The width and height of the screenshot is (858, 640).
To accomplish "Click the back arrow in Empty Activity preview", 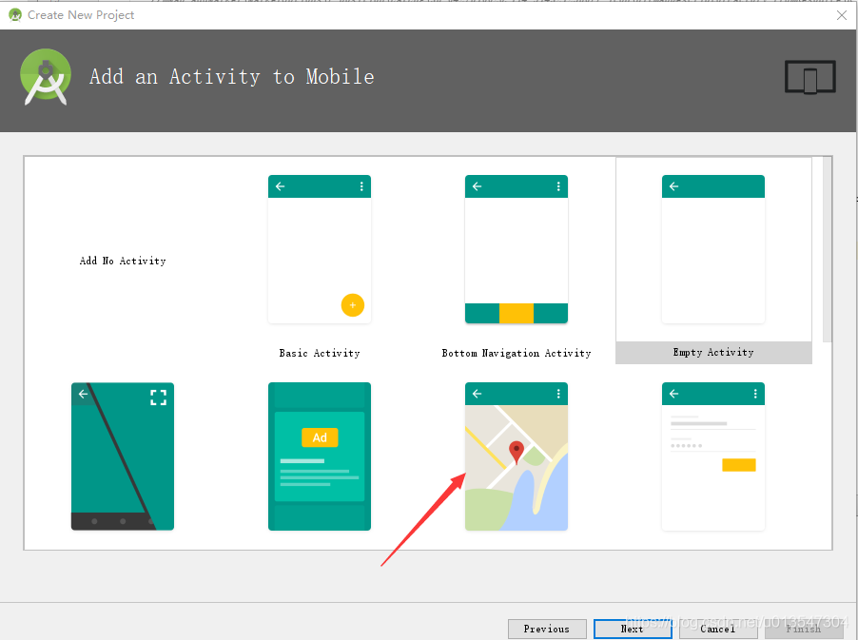I will [x=673, y=186].
